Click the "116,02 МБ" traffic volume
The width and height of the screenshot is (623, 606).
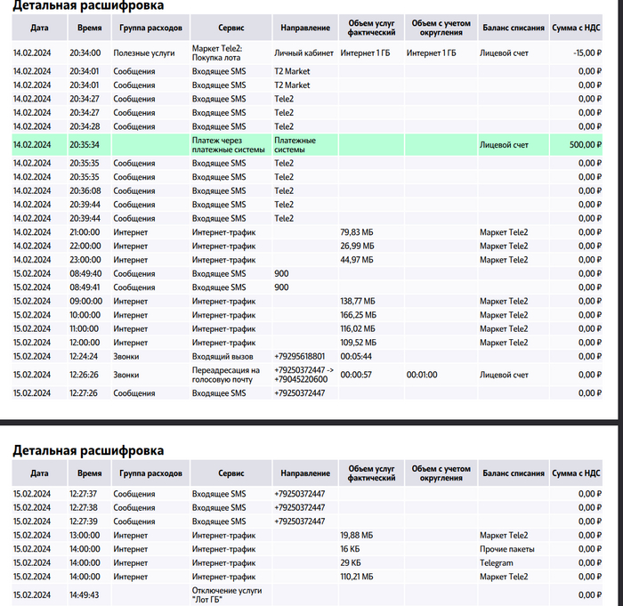point(358,329)
